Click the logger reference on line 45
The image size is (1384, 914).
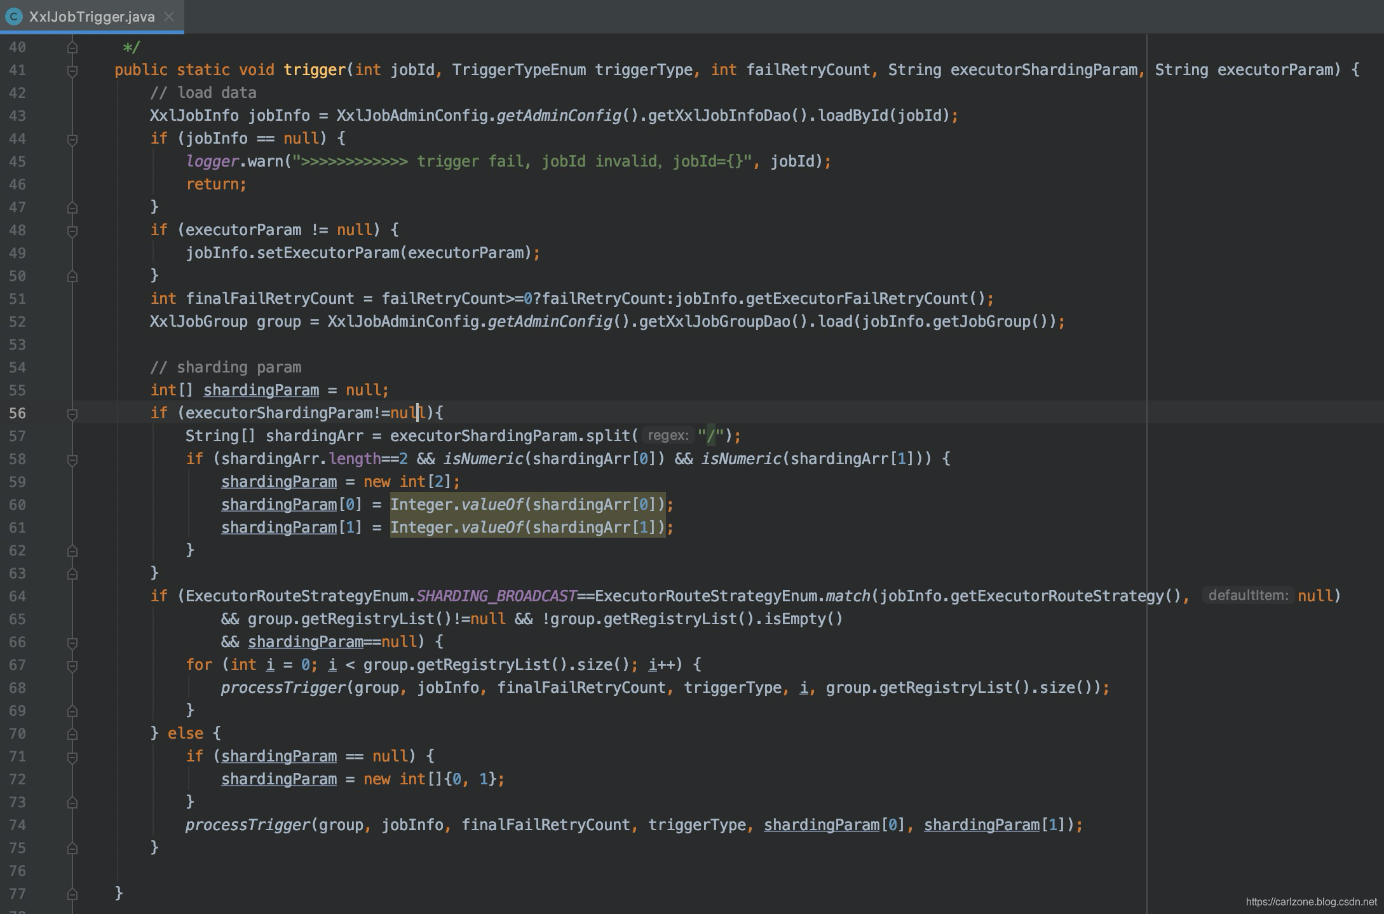tap(212, 161)
